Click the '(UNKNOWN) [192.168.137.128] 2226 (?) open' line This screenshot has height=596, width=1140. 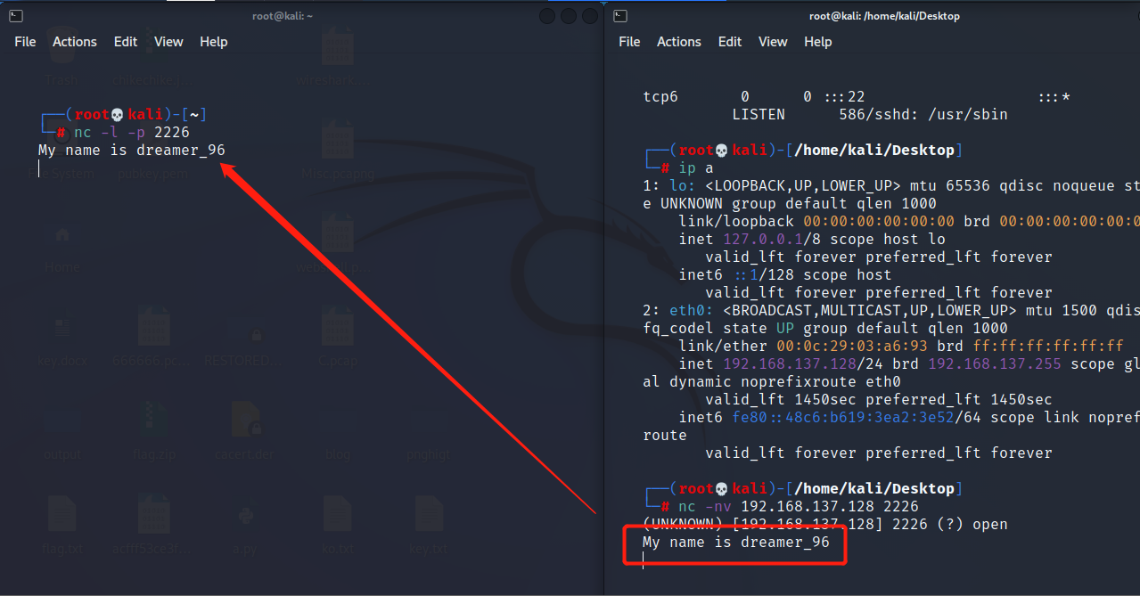[x=825, y=525]
